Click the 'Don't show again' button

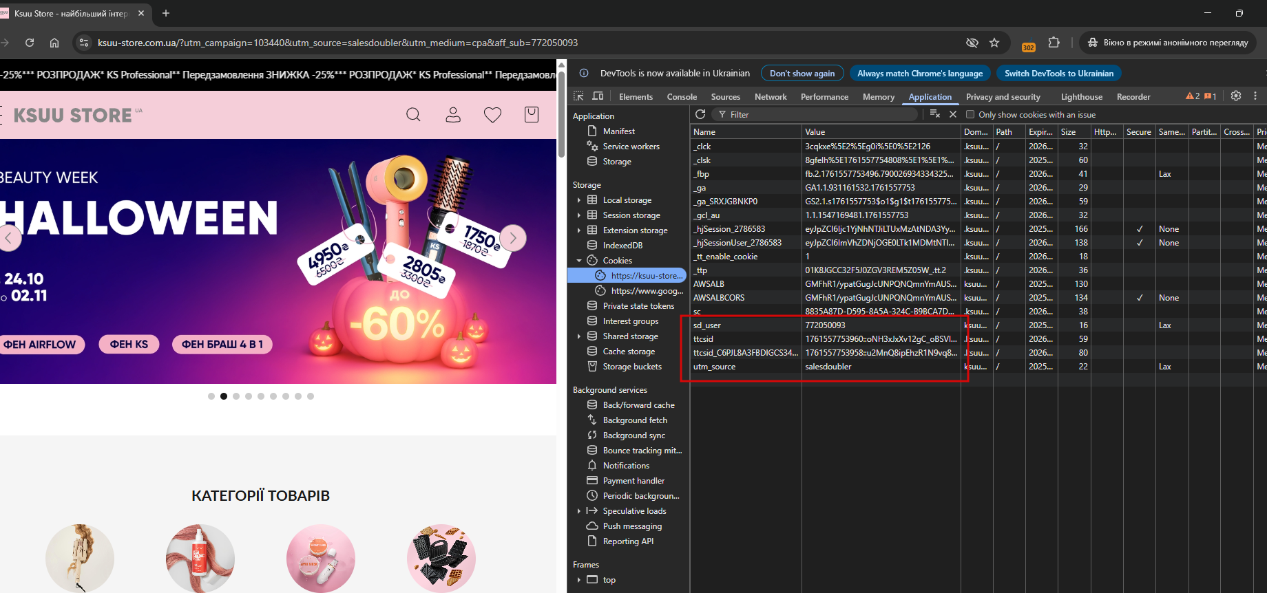[802, 74]
